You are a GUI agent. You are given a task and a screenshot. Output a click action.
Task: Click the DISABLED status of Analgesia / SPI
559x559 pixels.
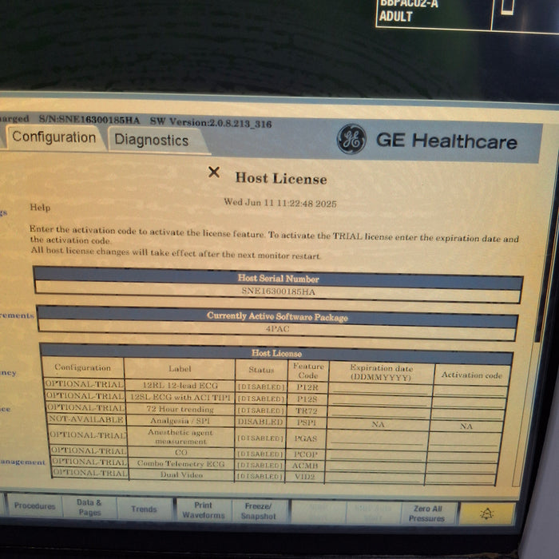pyautogui.click(x=260, y=422)
